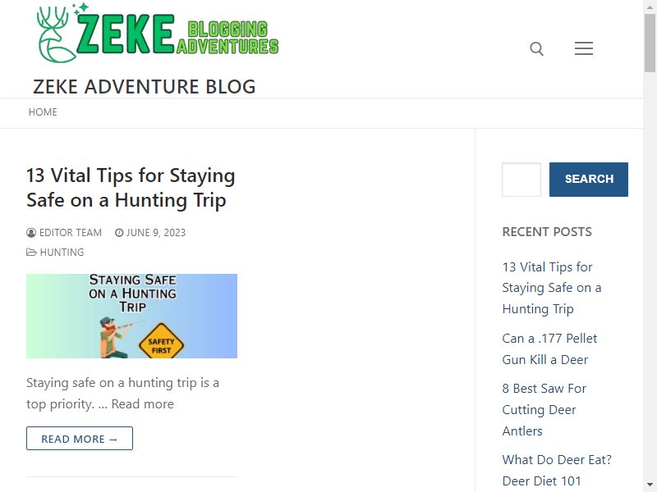Open recent post Can a .177 Pellet Gun
Viewport: 657px width, 492px height.
click(549, 349)
